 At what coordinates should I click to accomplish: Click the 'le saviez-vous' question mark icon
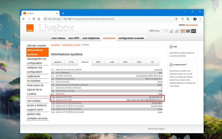tap(171, 65)
